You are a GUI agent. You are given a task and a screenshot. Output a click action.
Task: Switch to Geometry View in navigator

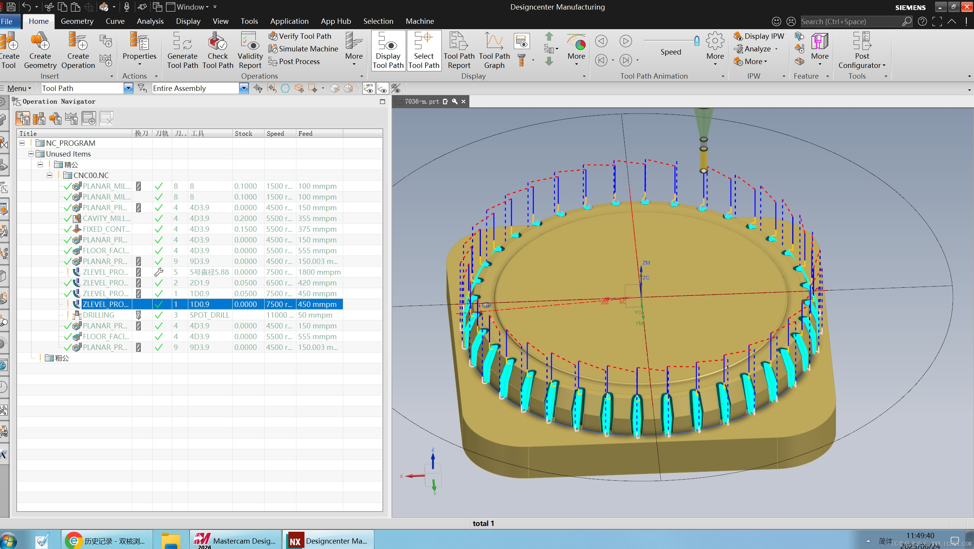pyautogui.click(x=55, y=119)
